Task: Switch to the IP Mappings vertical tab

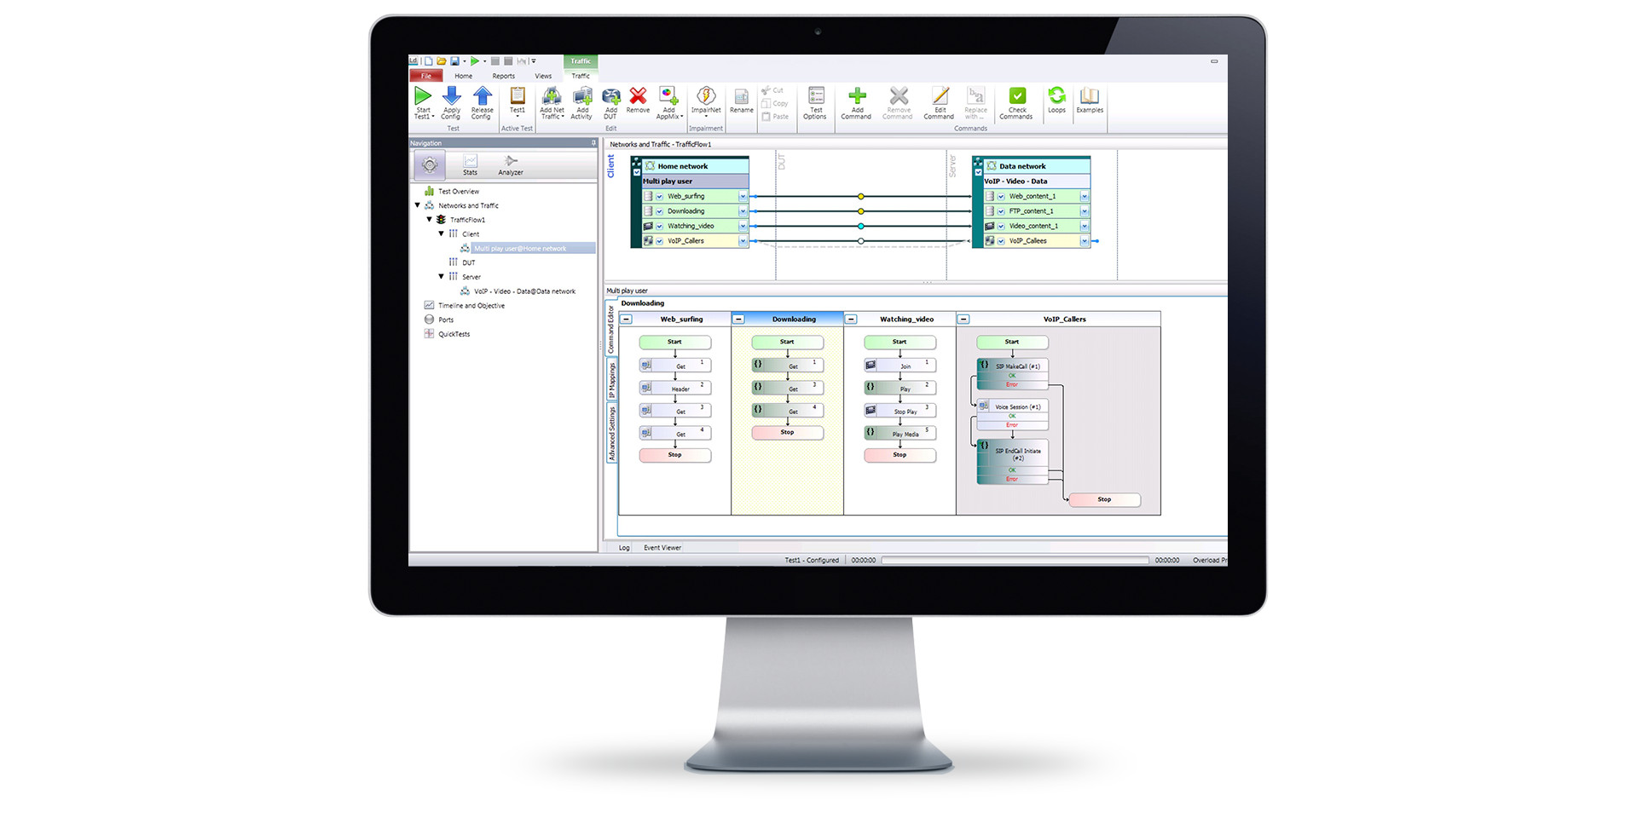Action: pos(611,380)
